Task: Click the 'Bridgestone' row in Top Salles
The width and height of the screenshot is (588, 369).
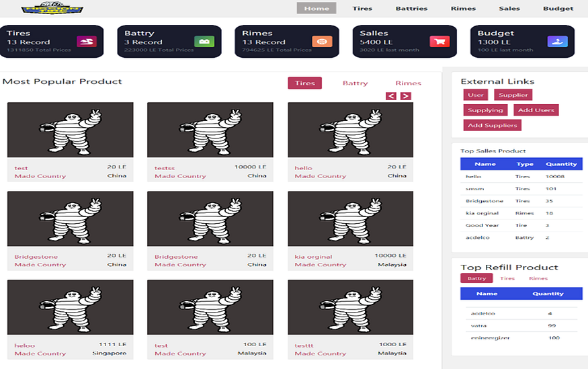Action: click(521, 201)
